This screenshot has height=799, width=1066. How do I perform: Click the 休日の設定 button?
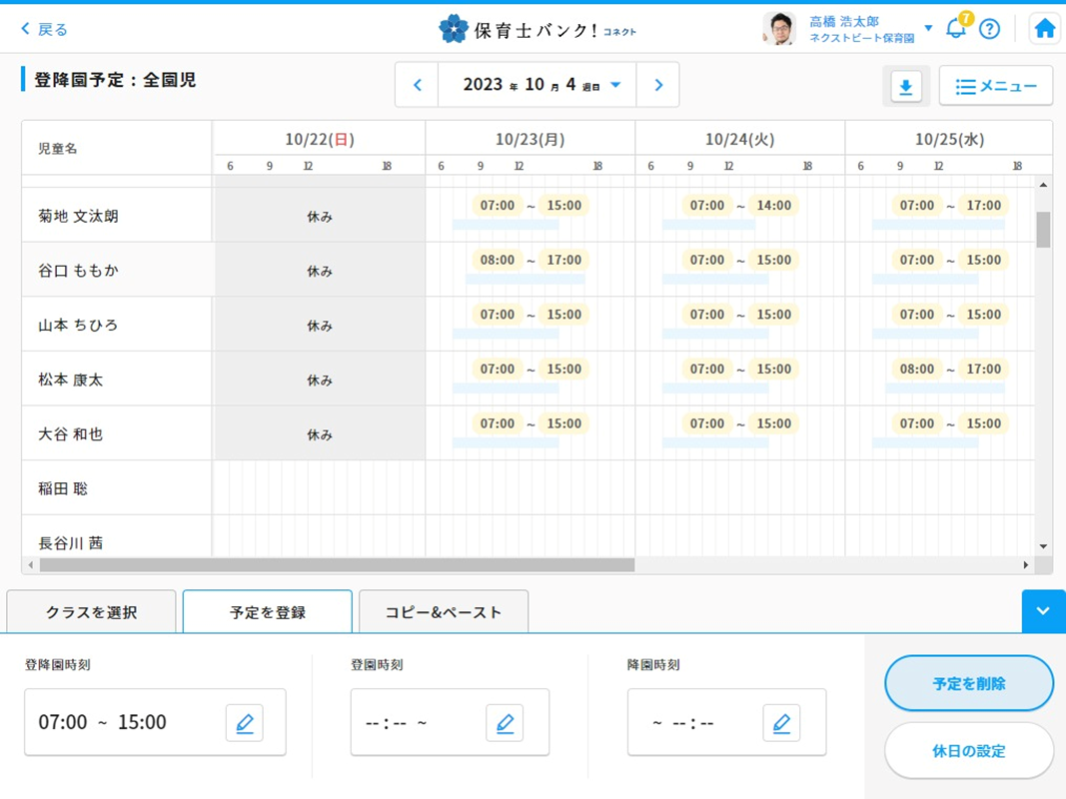click(968, 751)
